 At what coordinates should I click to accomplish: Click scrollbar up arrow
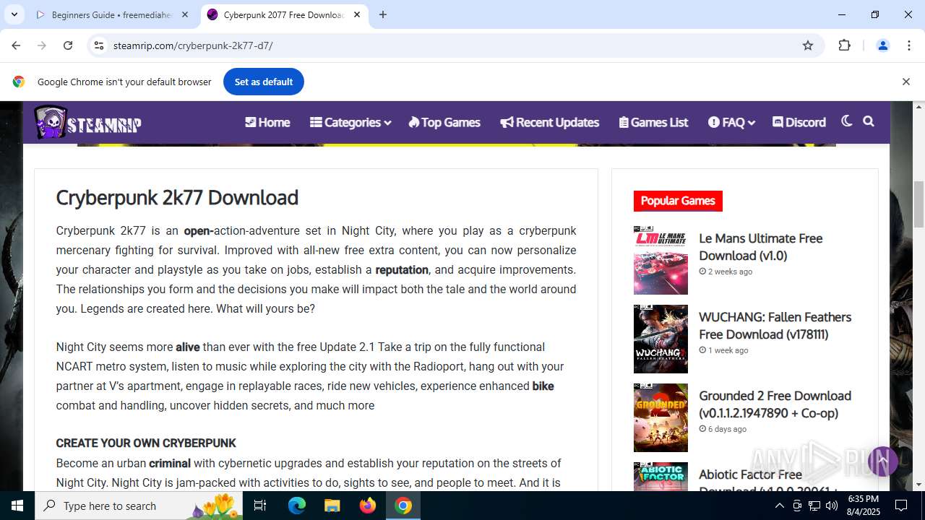(x=919, y=107)
